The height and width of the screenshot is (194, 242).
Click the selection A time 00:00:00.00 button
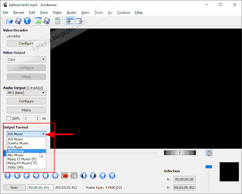(185, 179)
